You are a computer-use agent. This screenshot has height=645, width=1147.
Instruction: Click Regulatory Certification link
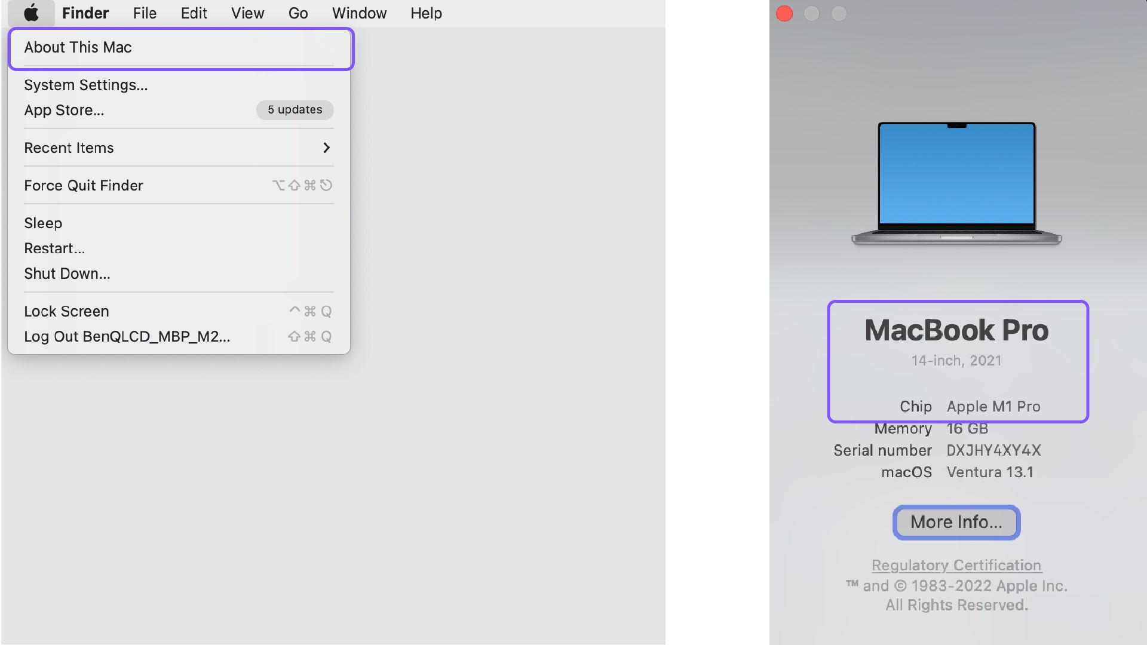[956, 564]
